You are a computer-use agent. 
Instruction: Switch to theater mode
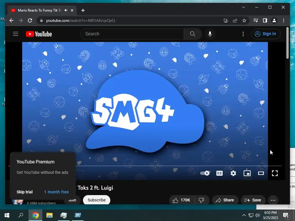coord(261,173)
